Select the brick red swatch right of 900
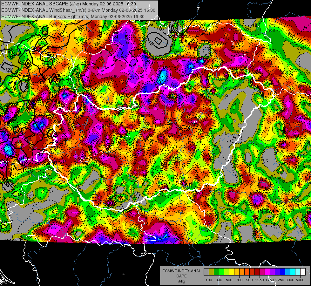Screen dimensions: 311x286 [x=252, y=272]
